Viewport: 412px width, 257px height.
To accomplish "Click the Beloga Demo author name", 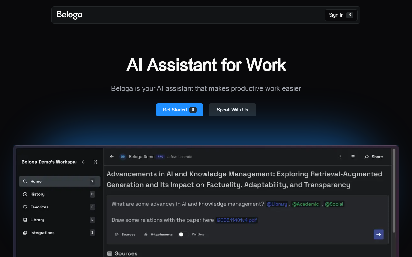I will tap(142, 157).
